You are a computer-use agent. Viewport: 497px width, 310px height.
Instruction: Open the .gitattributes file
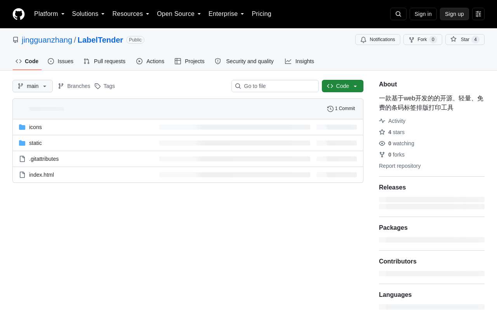pyautogui.click(x=44, y=159)
